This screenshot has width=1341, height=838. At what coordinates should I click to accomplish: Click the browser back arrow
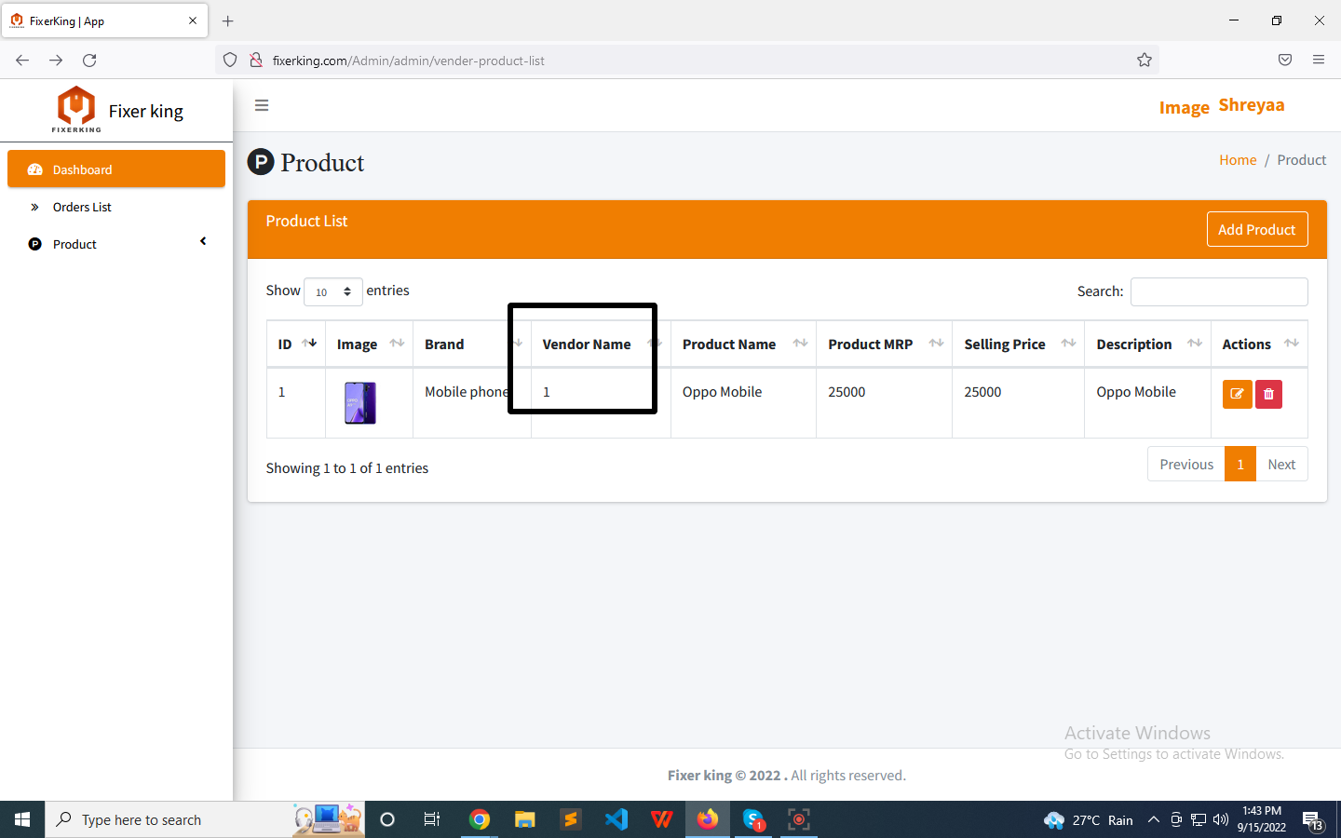click(x=22, y=60)
